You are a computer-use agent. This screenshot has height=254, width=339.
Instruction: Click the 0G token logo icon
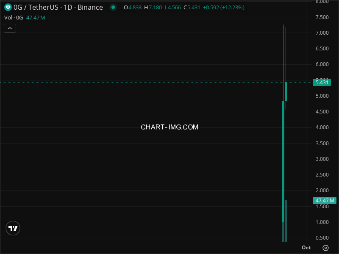(x=8, y=7)
